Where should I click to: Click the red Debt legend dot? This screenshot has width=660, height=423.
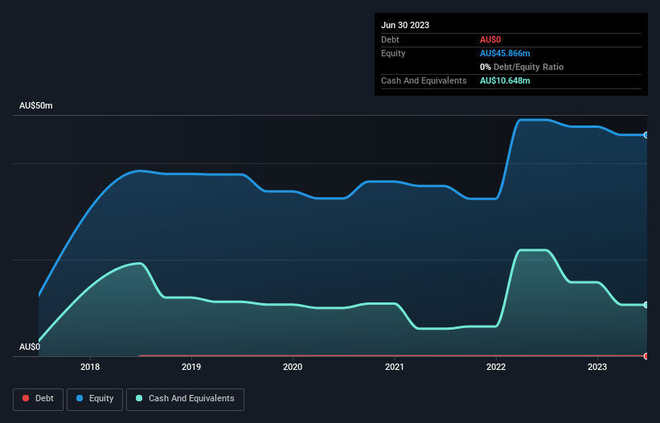point(26,398)
